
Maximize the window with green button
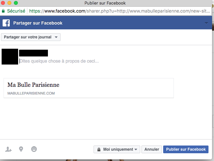click(16, 3)
